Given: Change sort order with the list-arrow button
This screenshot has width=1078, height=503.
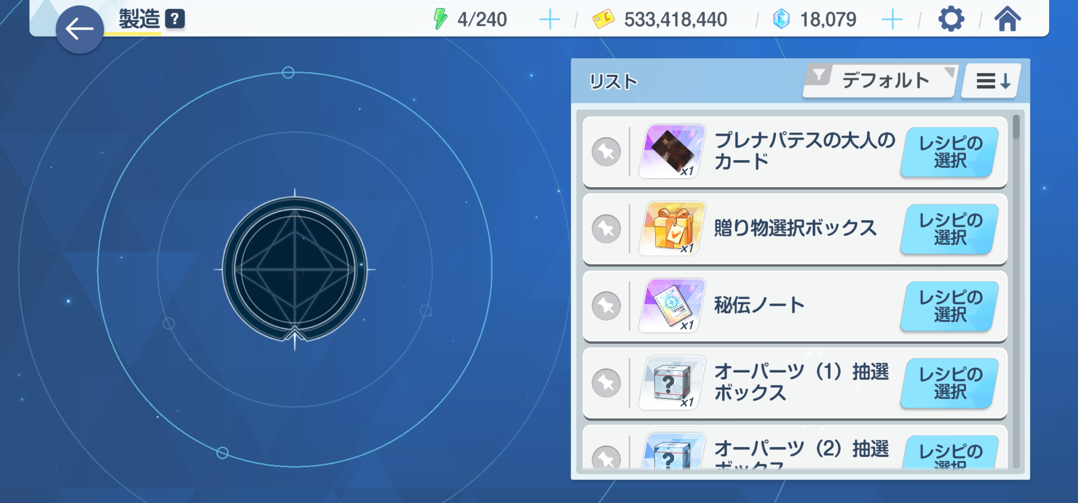Looking at the screenshot, I should pyautogui.click(x=991, y=80).
